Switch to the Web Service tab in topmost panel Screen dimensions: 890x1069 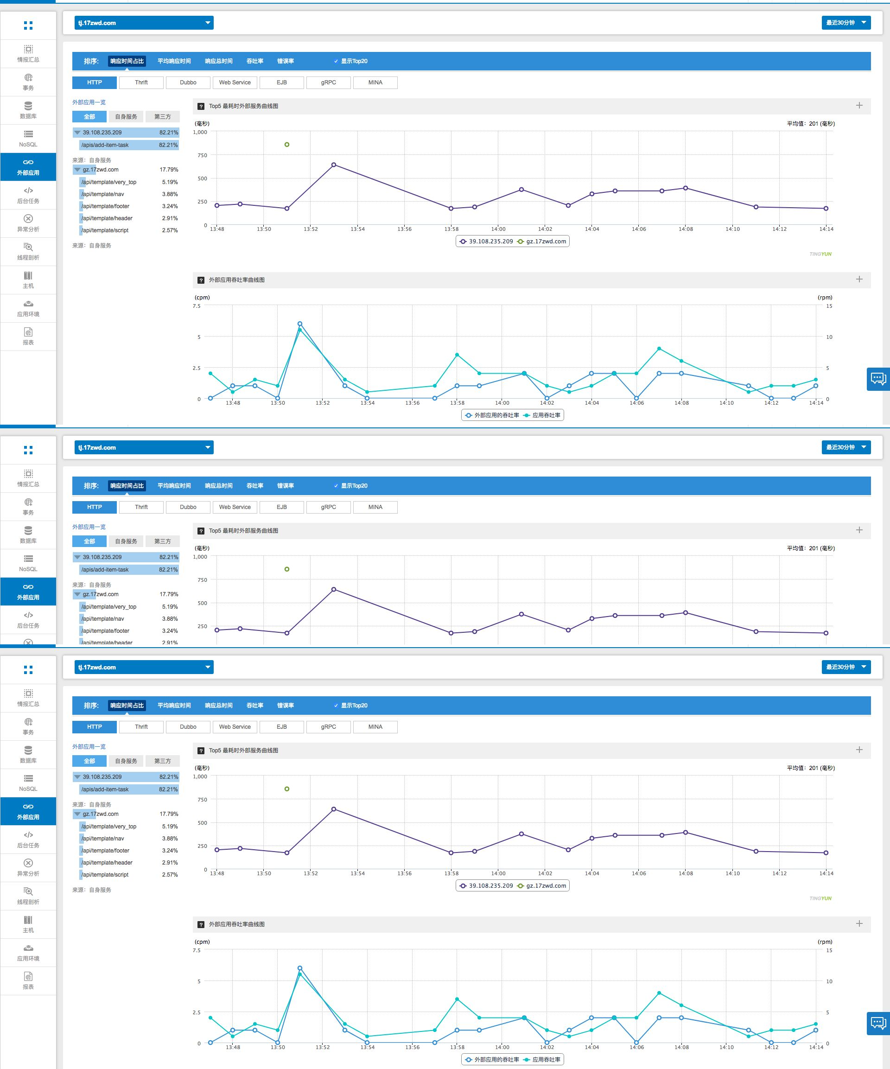point(235,83)
